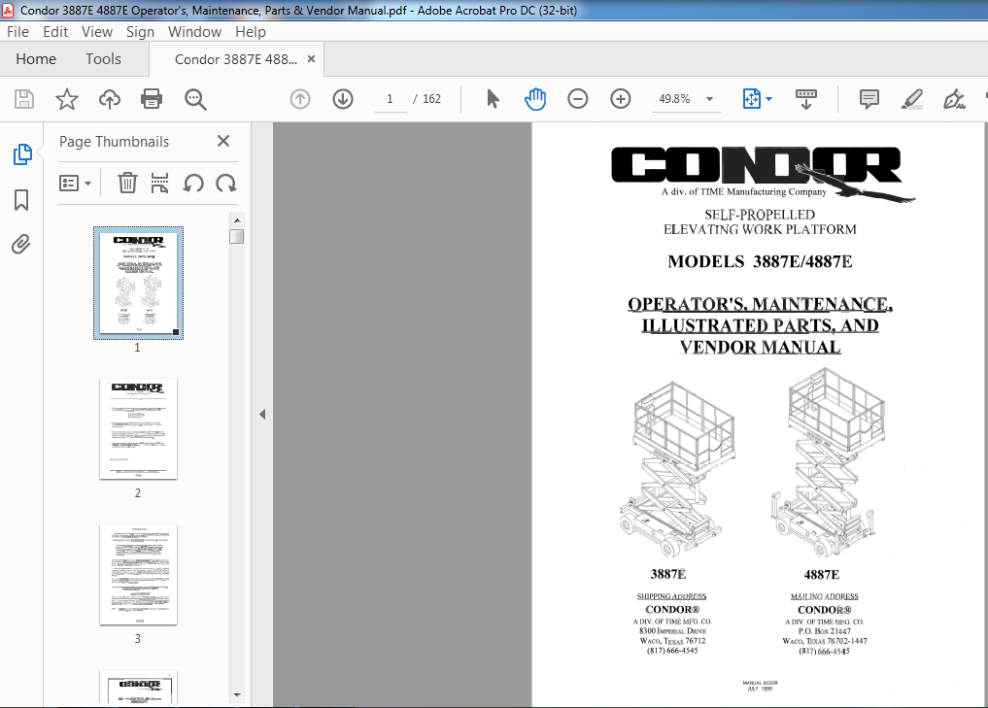Screen dimensions: 988x708
Task: Click the scrolling mode icon
Action: click(x=806, y=99)
